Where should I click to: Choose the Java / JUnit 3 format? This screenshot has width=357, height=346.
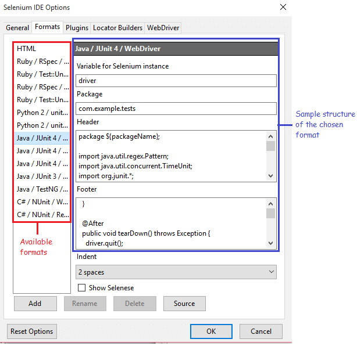[x=42, y=176]
